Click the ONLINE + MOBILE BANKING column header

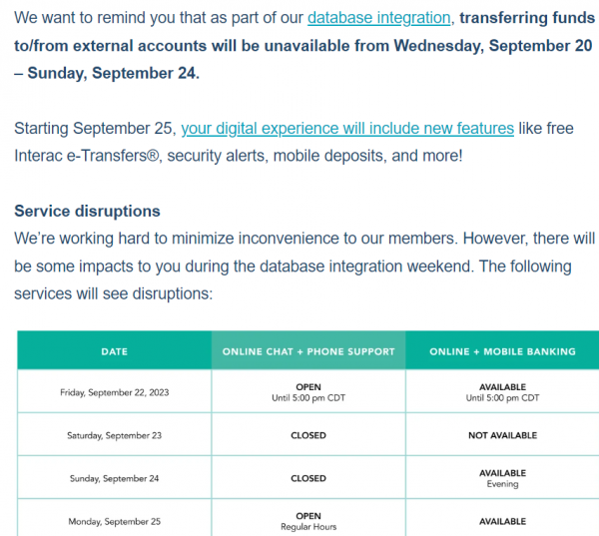(502, 351)
